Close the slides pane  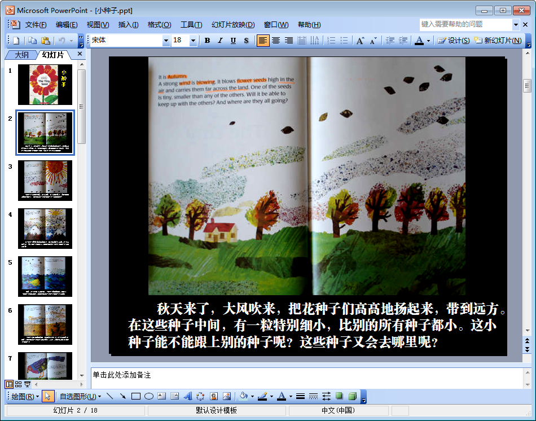(x=80, y=54)
